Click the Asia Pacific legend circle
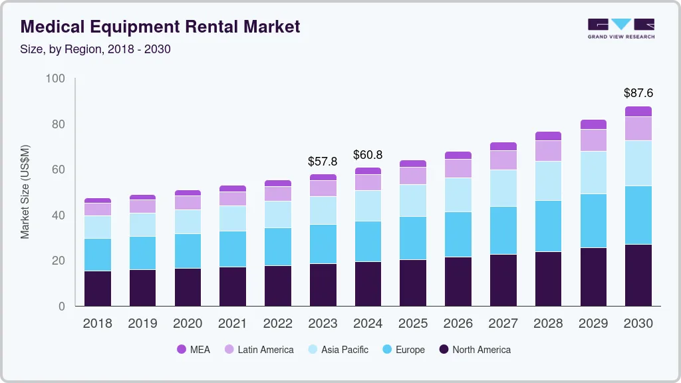The image size is (681, 383). click(312, 349)
